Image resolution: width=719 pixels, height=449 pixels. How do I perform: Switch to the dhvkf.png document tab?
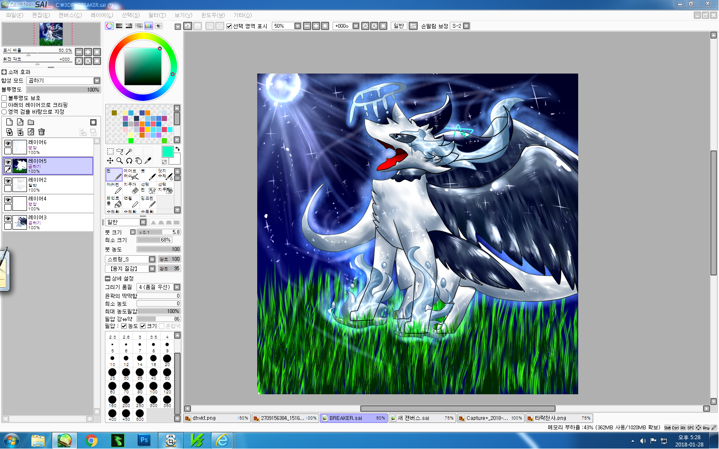(217, 418)
